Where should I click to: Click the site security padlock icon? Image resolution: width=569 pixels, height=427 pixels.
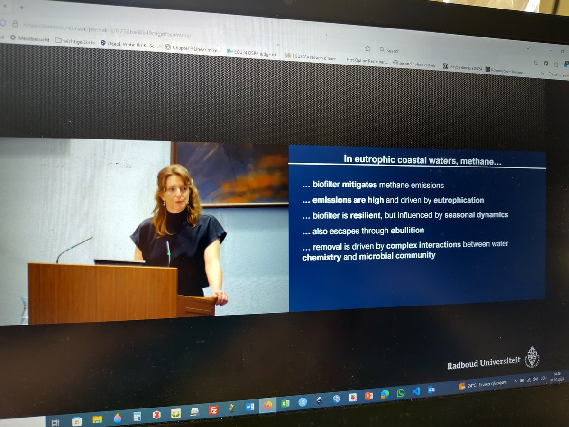(15, 23)
